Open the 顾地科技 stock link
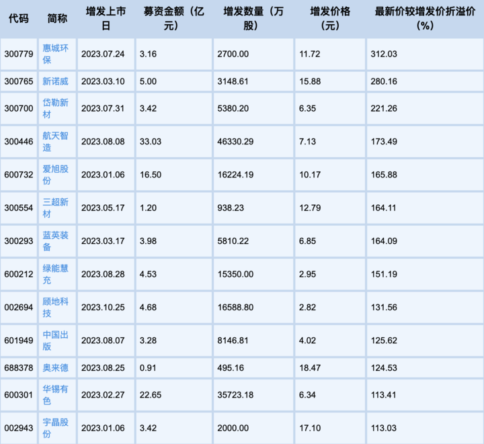The width and height of the screenshot is (484, 444). tap(56, 308)
